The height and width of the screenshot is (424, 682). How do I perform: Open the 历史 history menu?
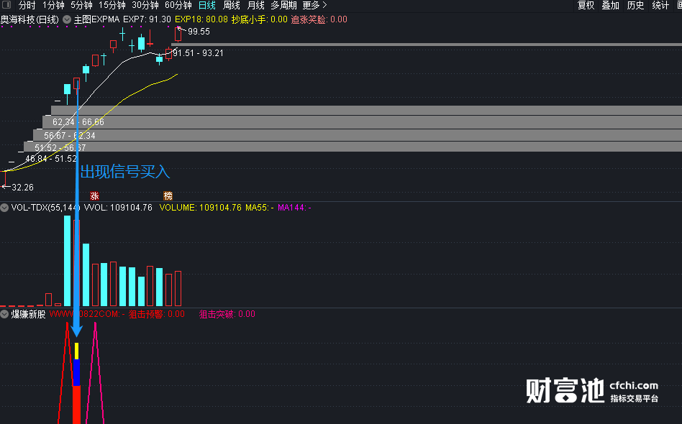[x=635, y=5]
